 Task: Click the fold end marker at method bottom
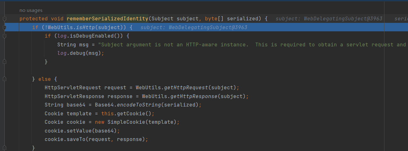(x=4, y=147)
